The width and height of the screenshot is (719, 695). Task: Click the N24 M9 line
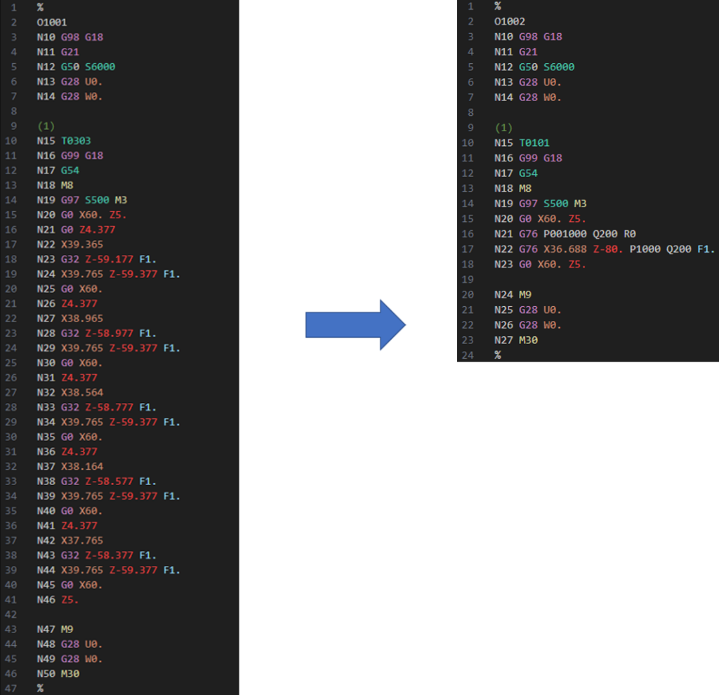(x=513, y=295)
